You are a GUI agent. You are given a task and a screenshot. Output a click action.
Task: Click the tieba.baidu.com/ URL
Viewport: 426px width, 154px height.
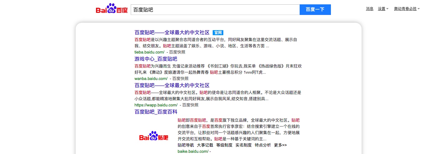pos(149,52)
